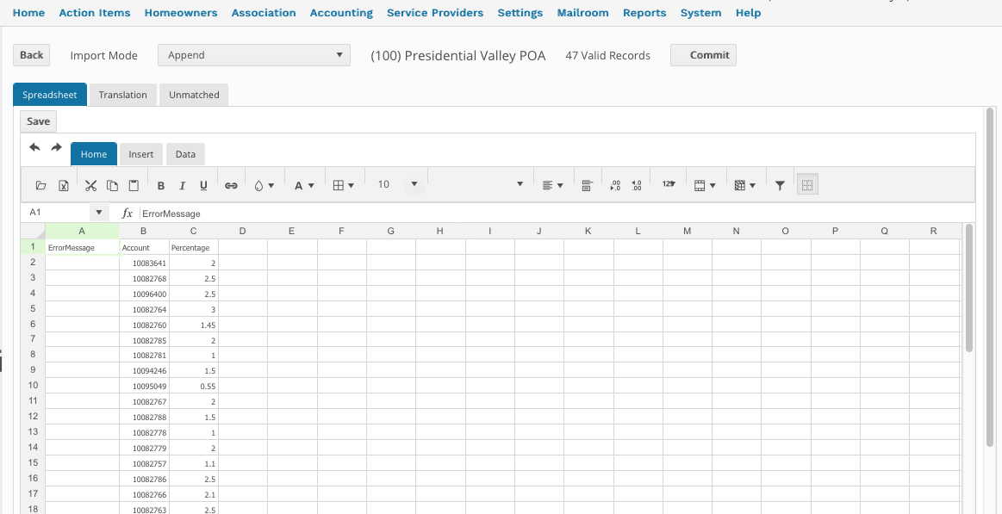Open the Import Mode Append dropdown

click(x=253, y=55)
